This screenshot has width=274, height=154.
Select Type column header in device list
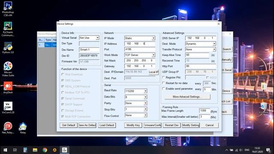48,40
